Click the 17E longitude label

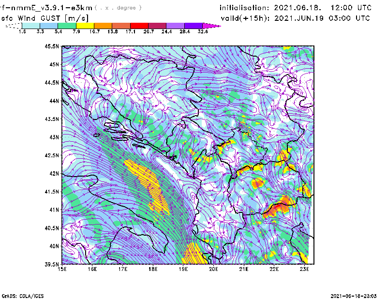123,269
